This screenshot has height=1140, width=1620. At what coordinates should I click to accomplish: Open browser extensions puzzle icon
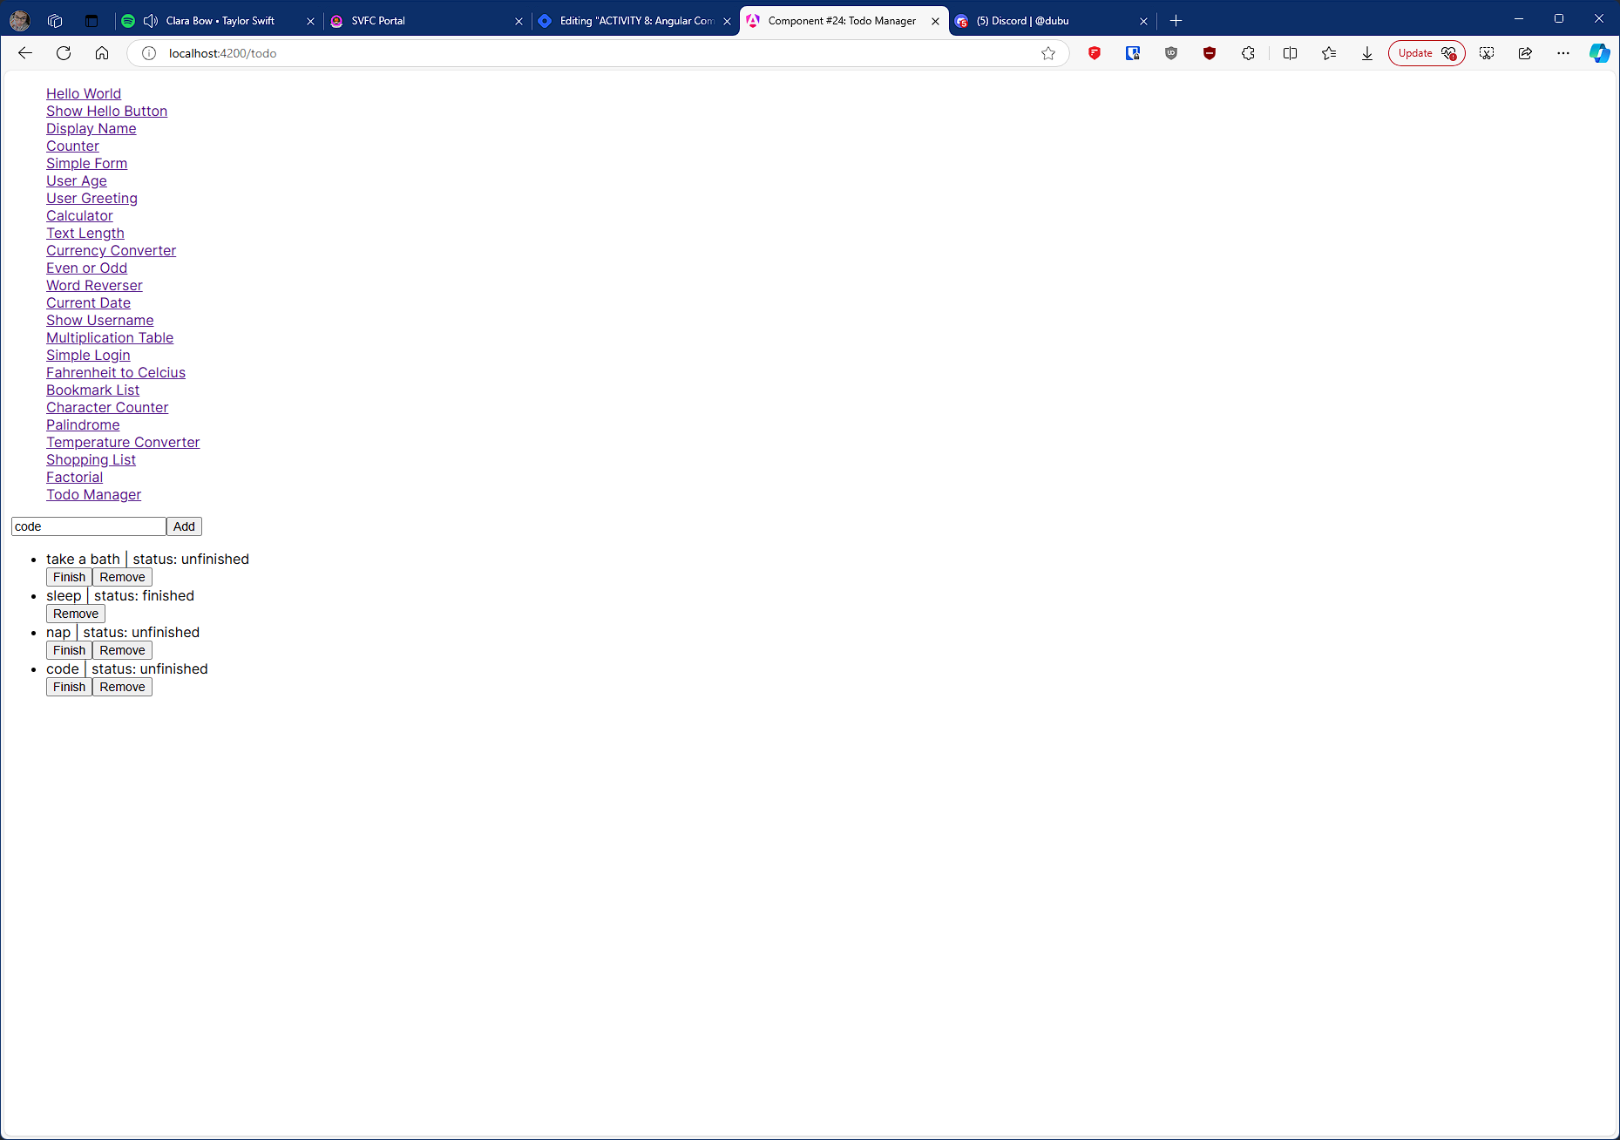tap(1248, 53)
